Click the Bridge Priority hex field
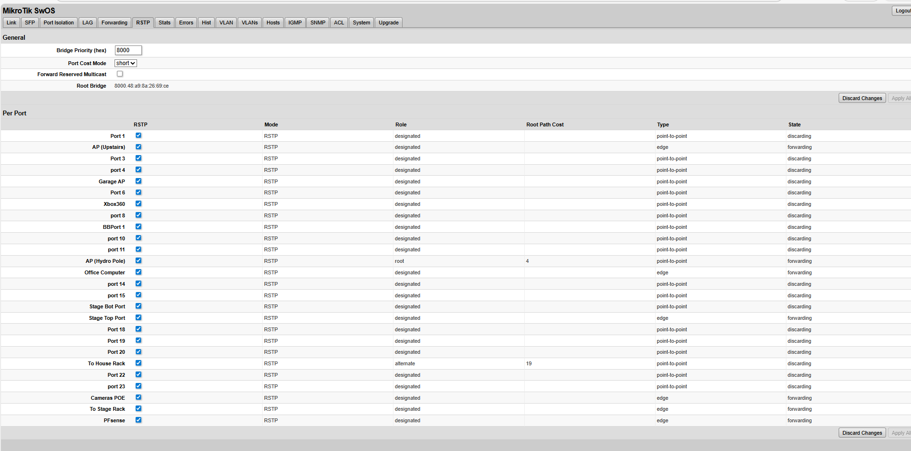The height and width of the screenshot is (451, 911). 128,50
